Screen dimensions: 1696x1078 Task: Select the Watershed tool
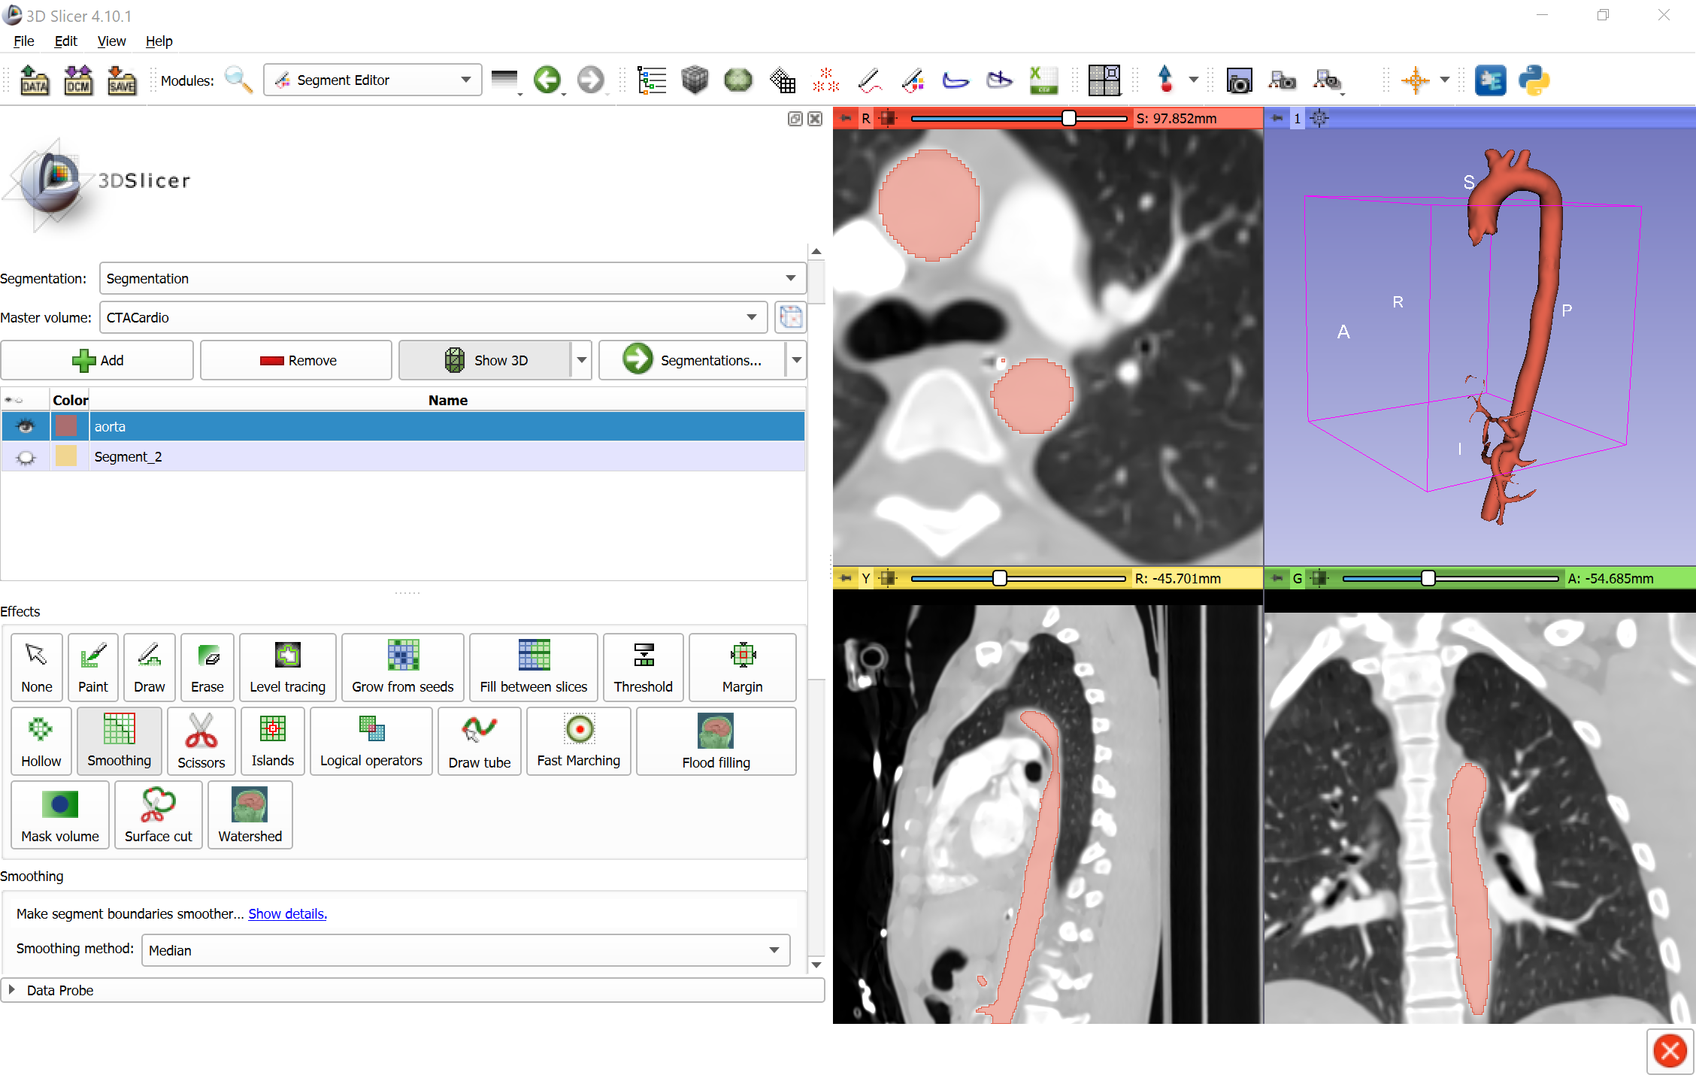coord(249,816)
